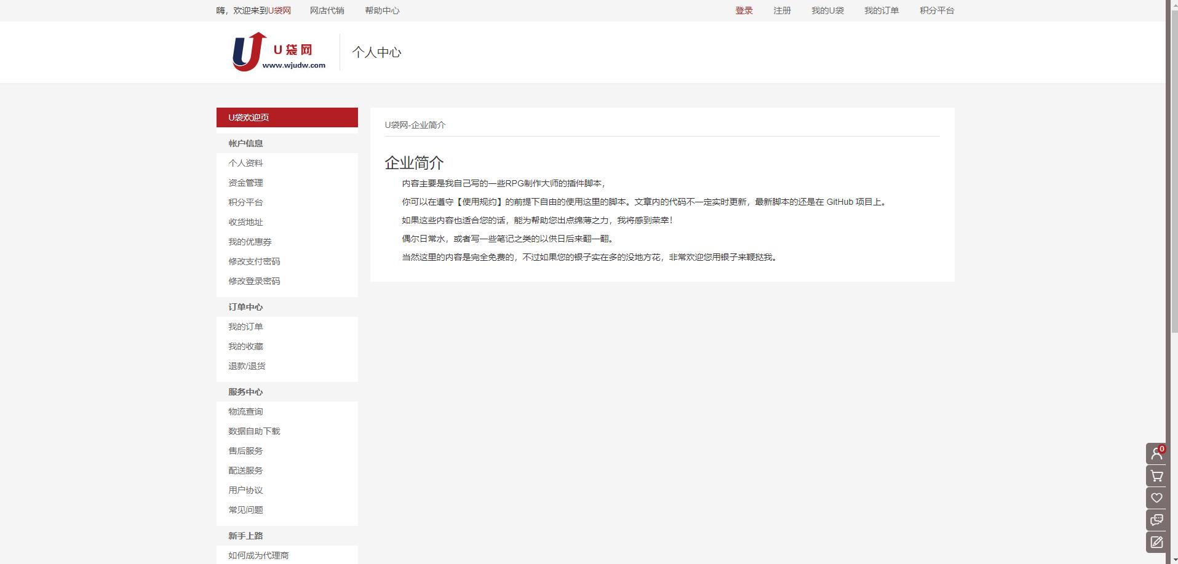
Task: Click the line ending 我将感到荣幸！
Action: (538, 220)
